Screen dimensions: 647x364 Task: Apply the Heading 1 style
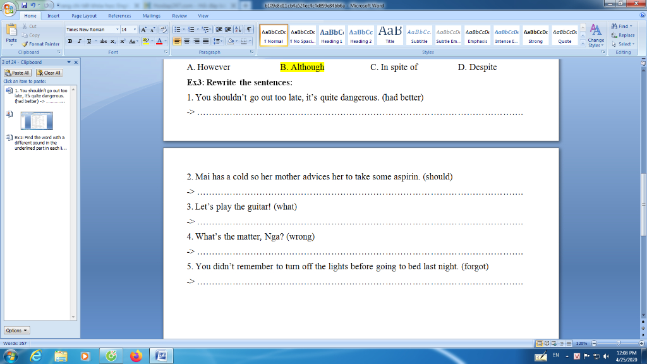[x=332, y=35]
